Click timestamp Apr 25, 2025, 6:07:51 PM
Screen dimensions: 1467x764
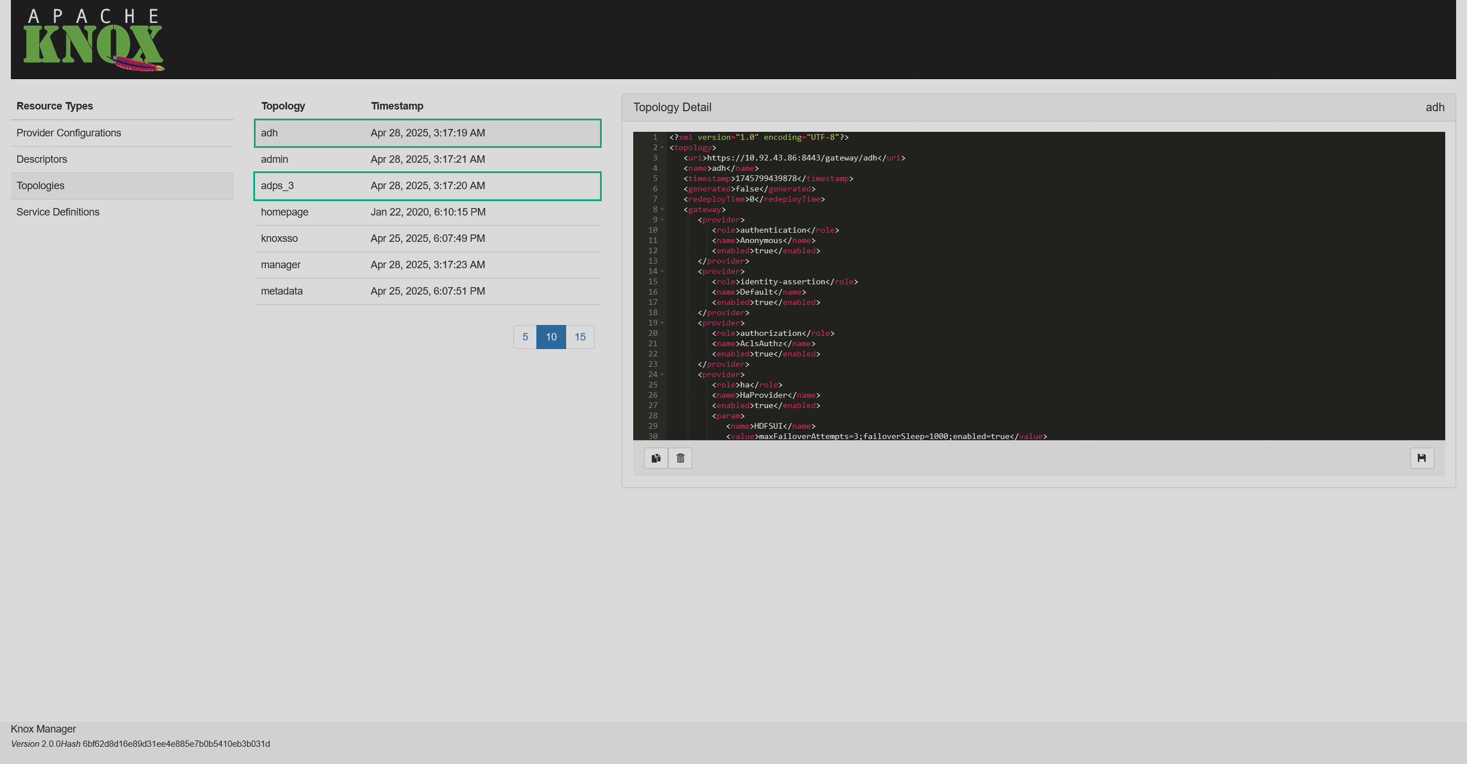pyautogui.click(x=428, y=291)
